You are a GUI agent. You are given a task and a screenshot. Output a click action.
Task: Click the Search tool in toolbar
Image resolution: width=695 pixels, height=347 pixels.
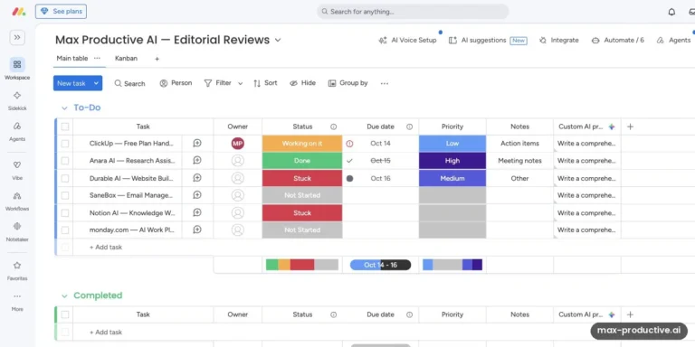129,83
